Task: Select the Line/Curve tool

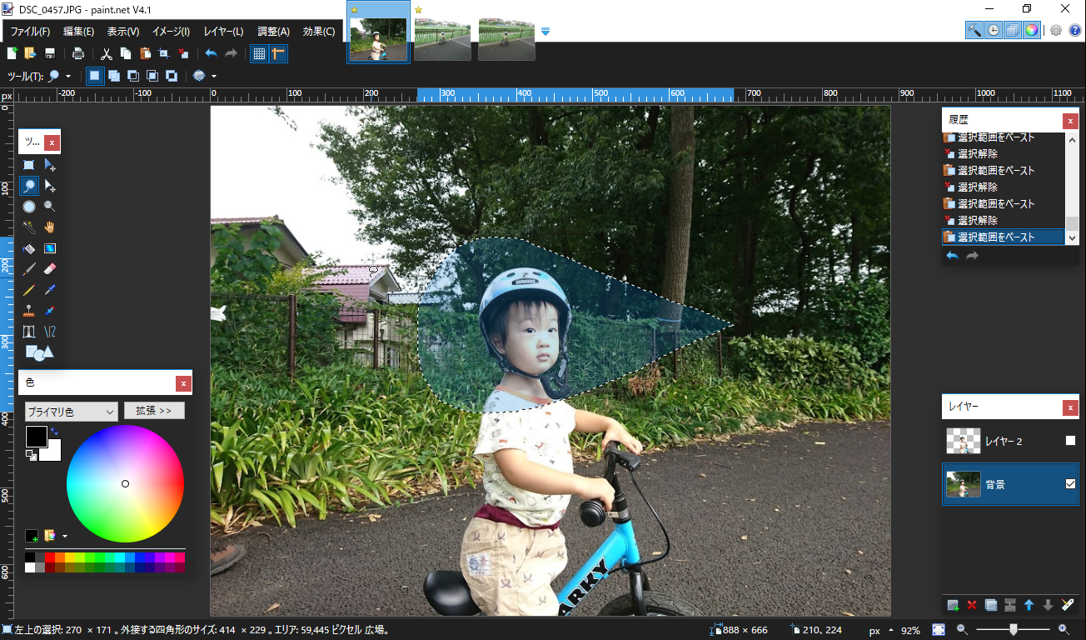Action: [x=50, y=332]
